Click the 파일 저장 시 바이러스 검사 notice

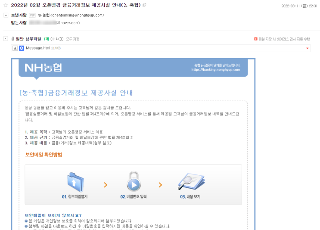(x=284, y=39)
